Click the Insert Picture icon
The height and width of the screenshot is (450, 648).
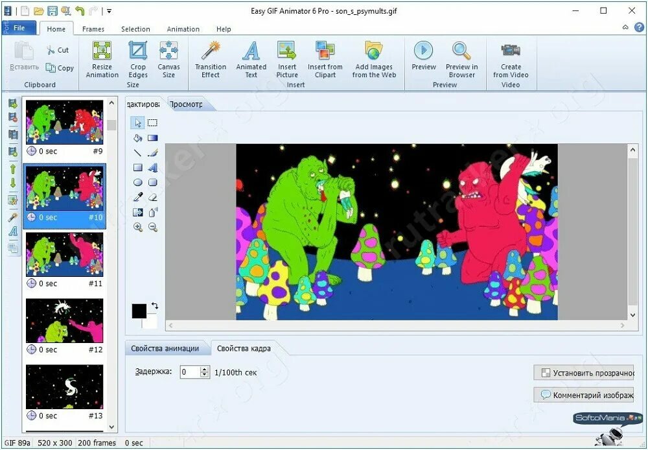click(287, 60)
